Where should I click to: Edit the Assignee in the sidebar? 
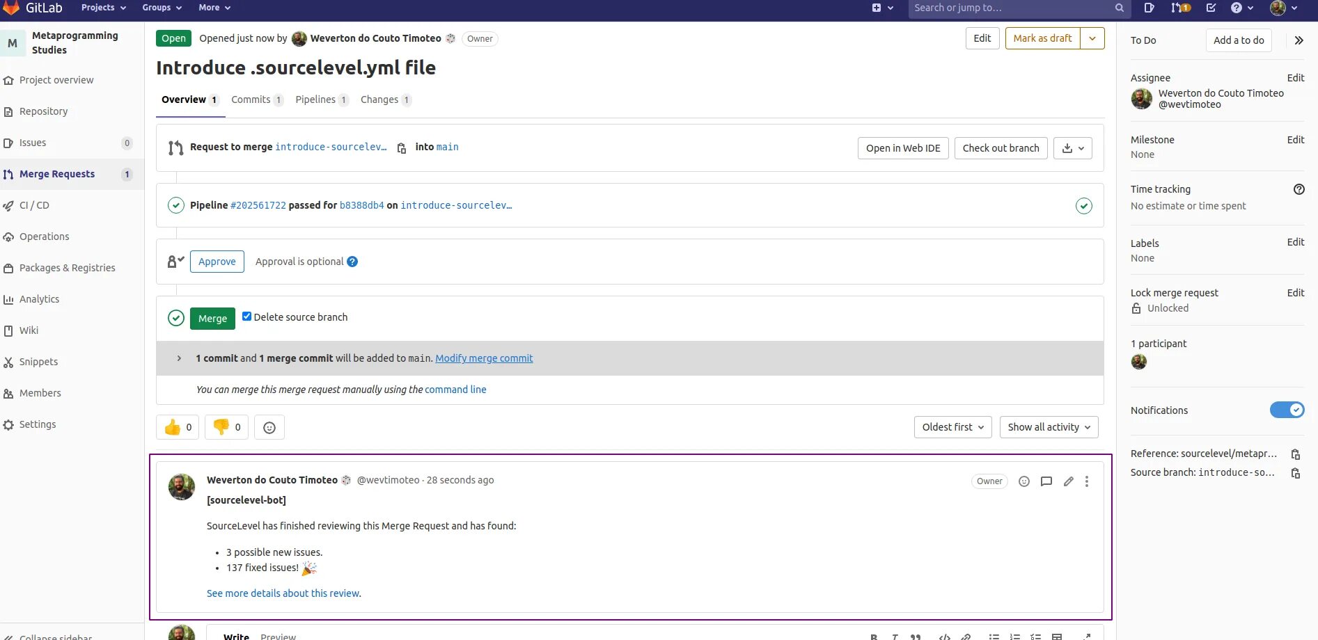[1295, 78]
